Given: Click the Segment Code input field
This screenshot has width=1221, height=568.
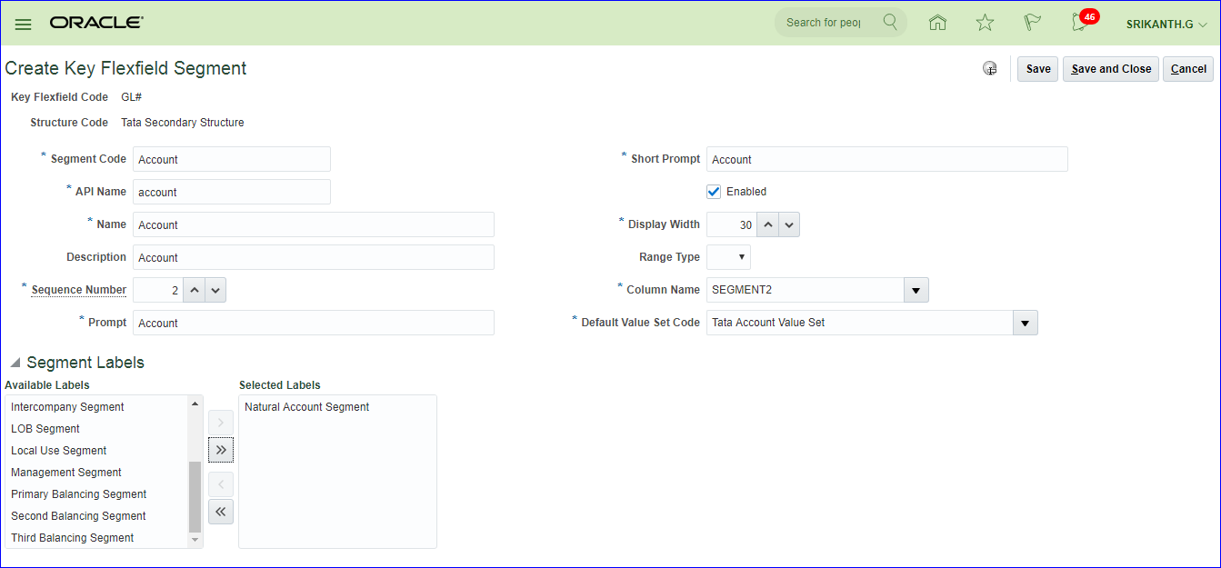Looking at the screenshot, I should click(x=231, y=159).
